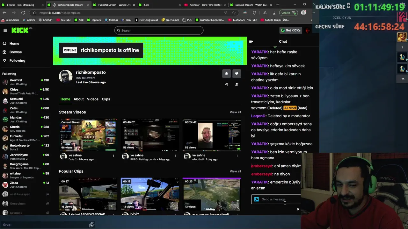
Task: Expand bookmarks bar overflow chevron
Action: pyautogui.click(x=311, y=20)
